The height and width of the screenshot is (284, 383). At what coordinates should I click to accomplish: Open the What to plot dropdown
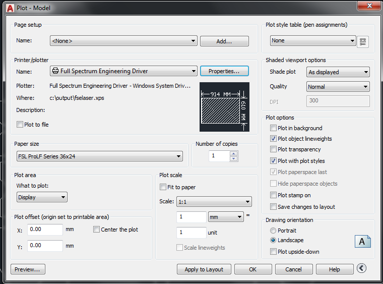pyautogui.click(x=42, y=197)
